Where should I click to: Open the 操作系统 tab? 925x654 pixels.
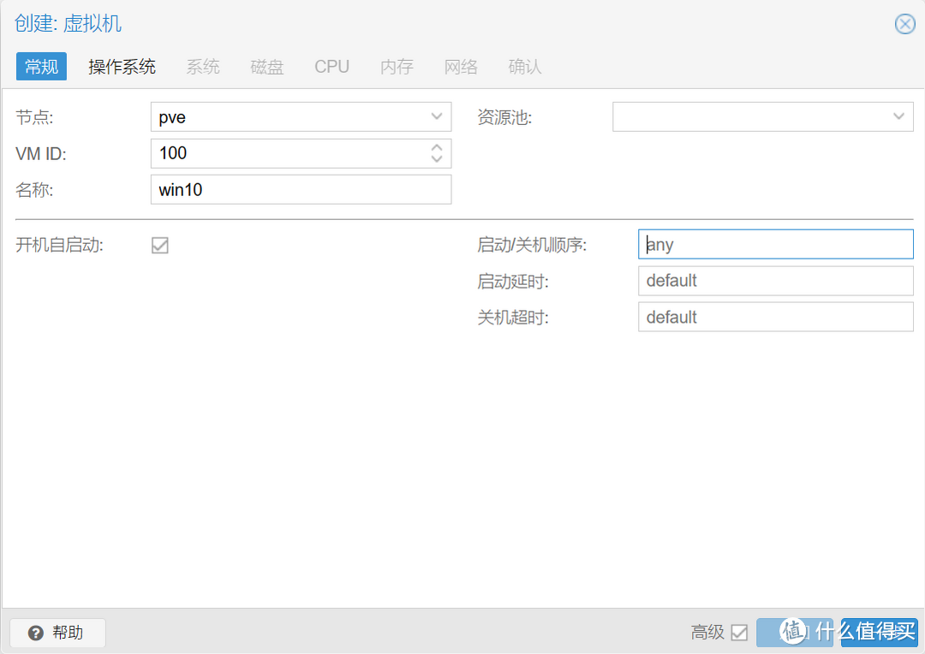click(122, 67)
